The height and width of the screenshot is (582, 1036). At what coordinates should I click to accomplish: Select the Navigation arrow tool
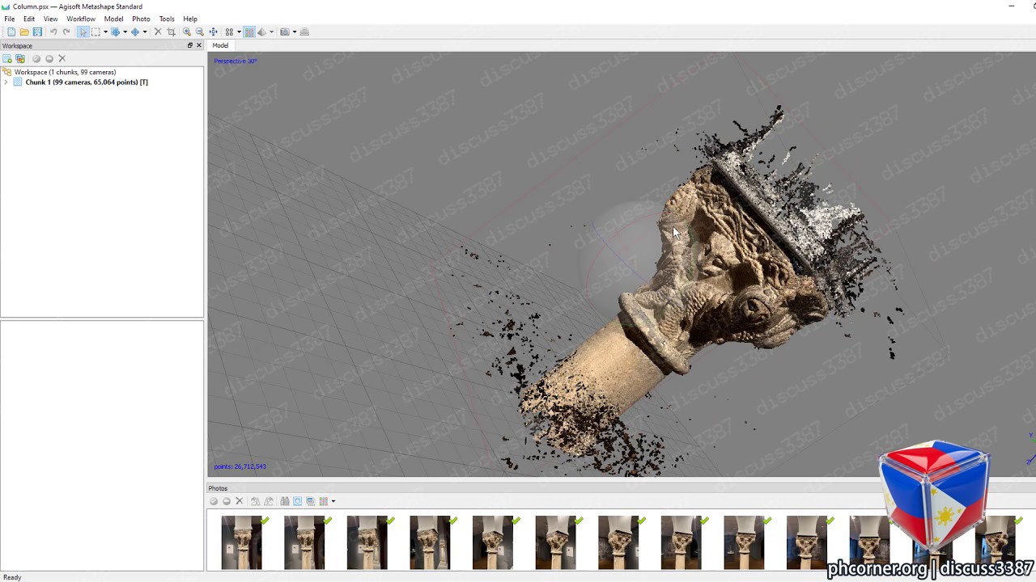83,32
